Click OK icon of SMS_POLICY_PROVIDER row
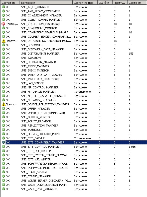 point(3,121)
